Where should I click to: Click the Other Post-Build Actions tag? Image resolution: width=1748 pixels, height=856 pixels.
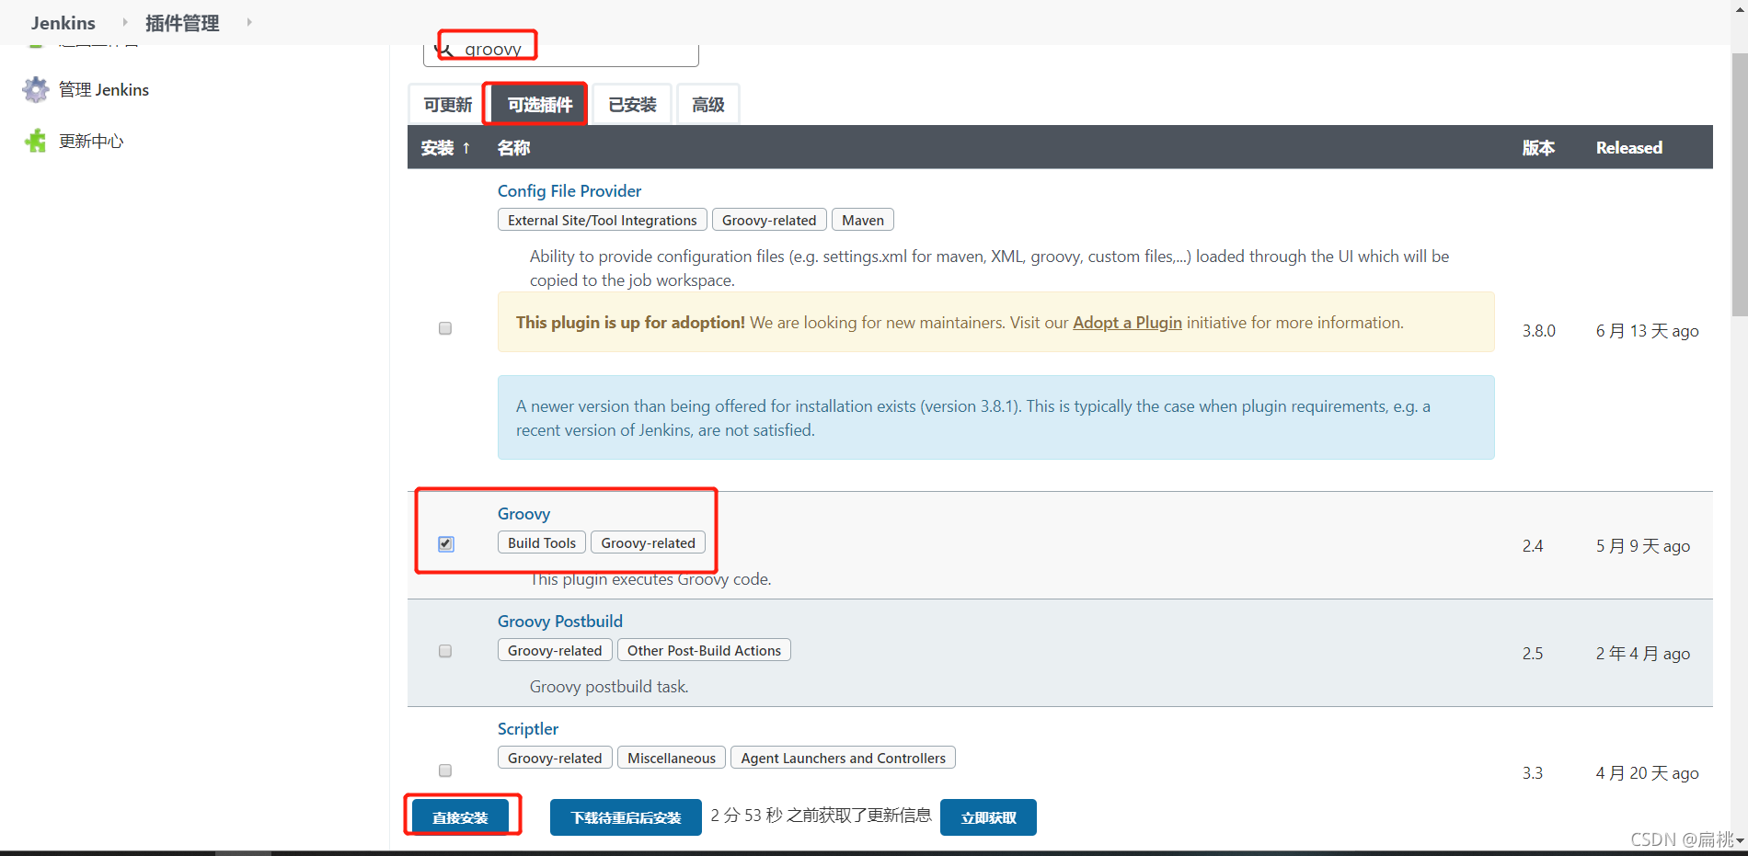[x=704, y=650]
